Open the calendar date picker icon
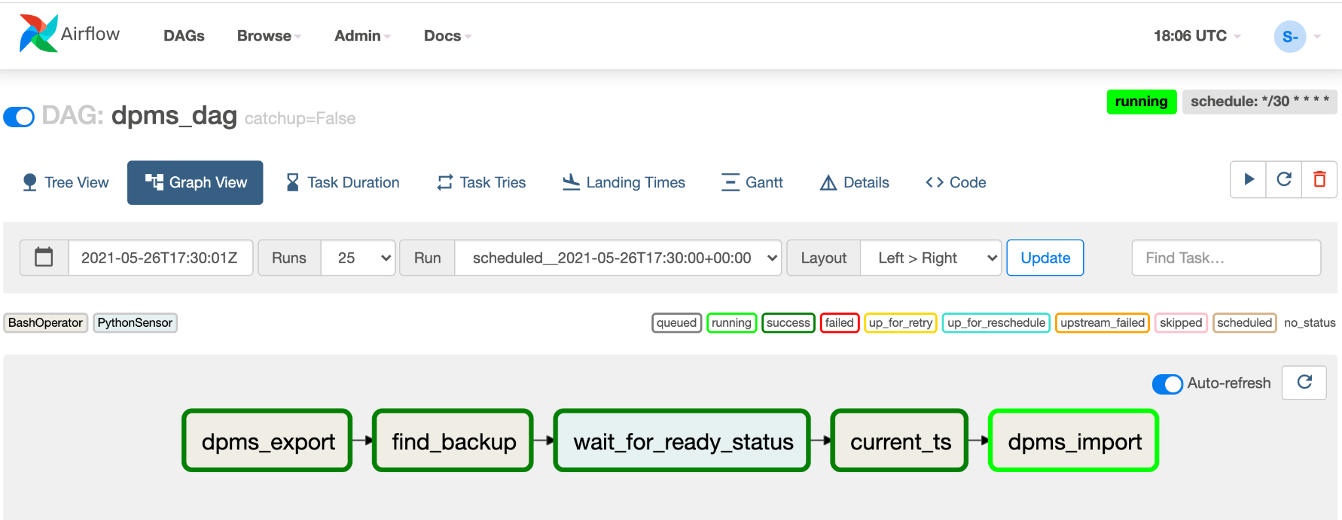Screen dimensions: 1342x520 pyautogui.click(x=44, y=257)
